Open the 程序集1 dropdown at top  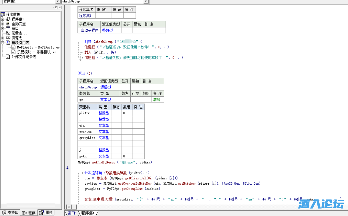coord(58,2)
